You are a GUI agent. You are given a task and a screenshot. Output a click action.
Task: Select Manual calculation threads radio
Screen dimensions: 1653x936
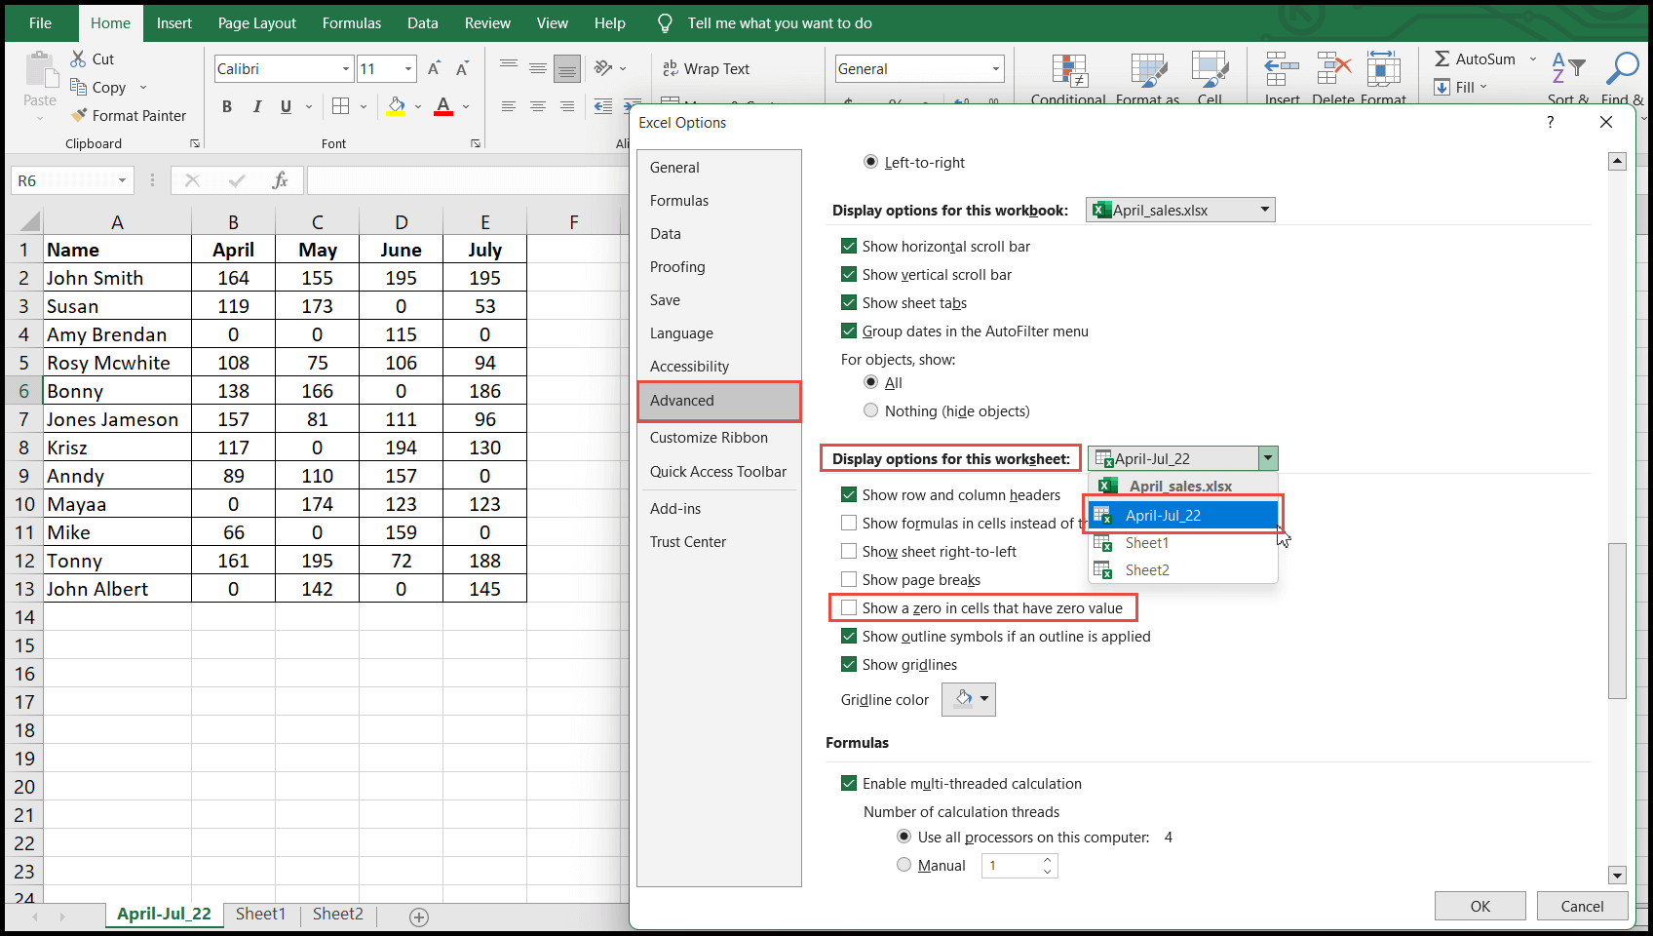pos(904,865)
